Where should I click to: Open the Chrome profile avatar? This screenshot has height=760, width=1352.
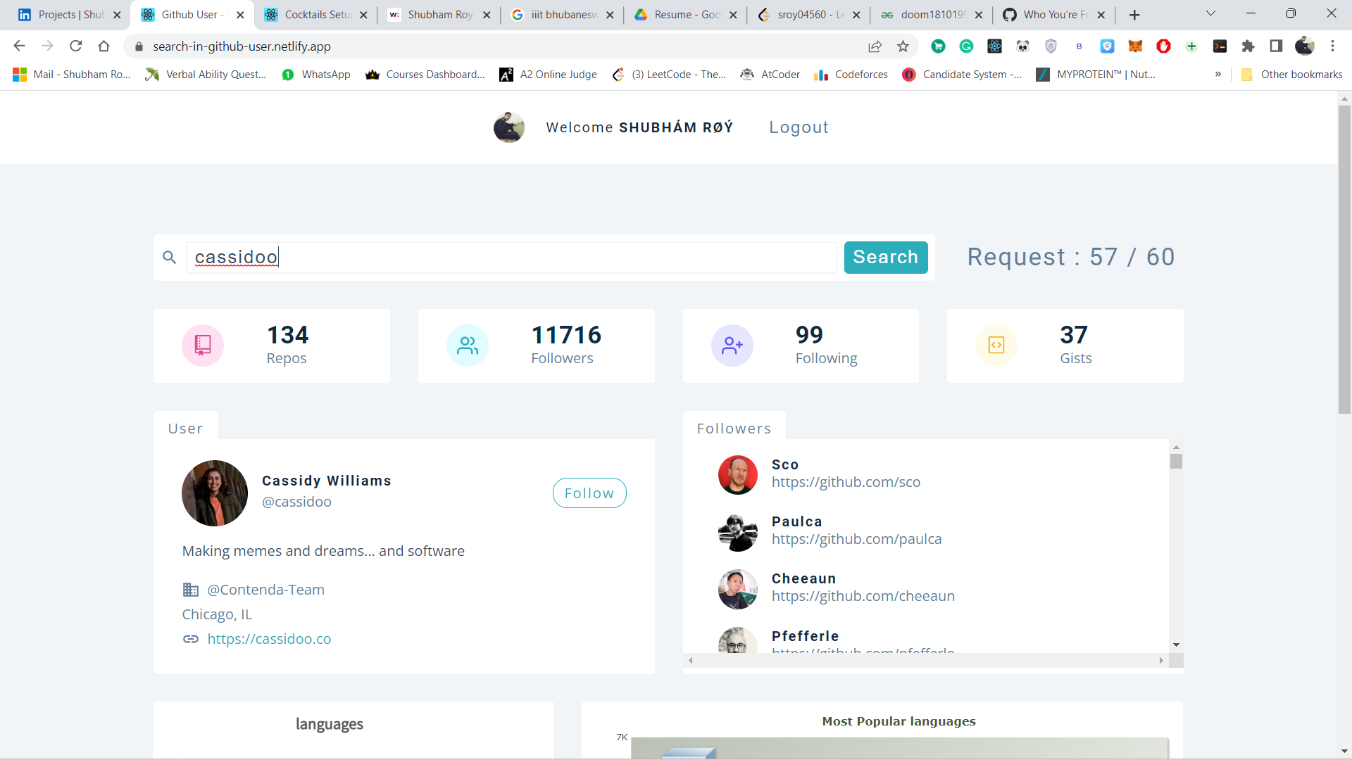coord(1304,46)
